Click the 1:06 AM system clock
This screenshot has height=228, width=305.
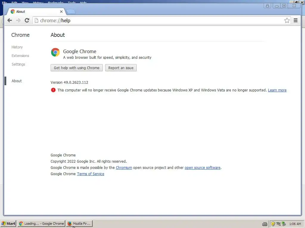[x=295, y=224]
